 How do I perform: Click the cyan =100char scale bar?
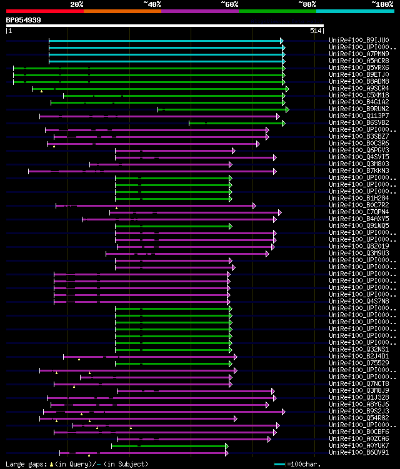click(279, 464)
